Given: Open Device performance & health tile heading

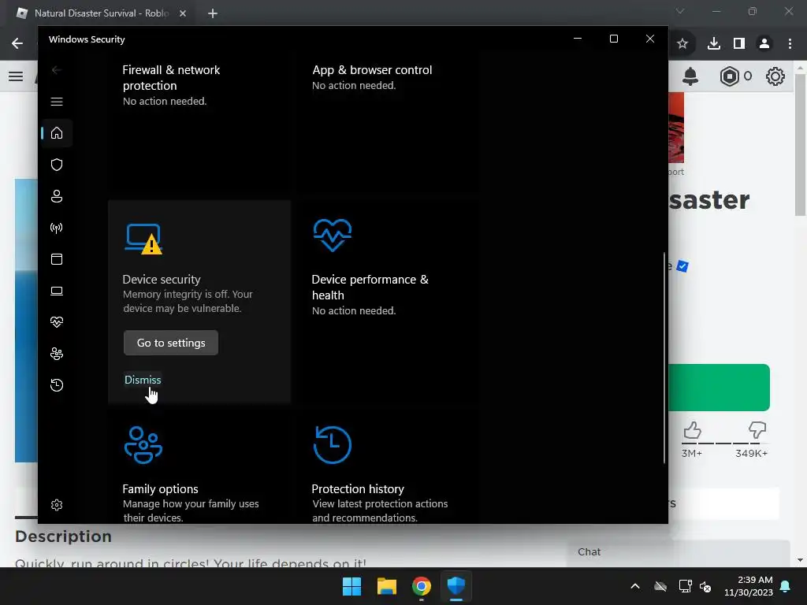Looking at the screenshot, I should [x=370, y=287].
